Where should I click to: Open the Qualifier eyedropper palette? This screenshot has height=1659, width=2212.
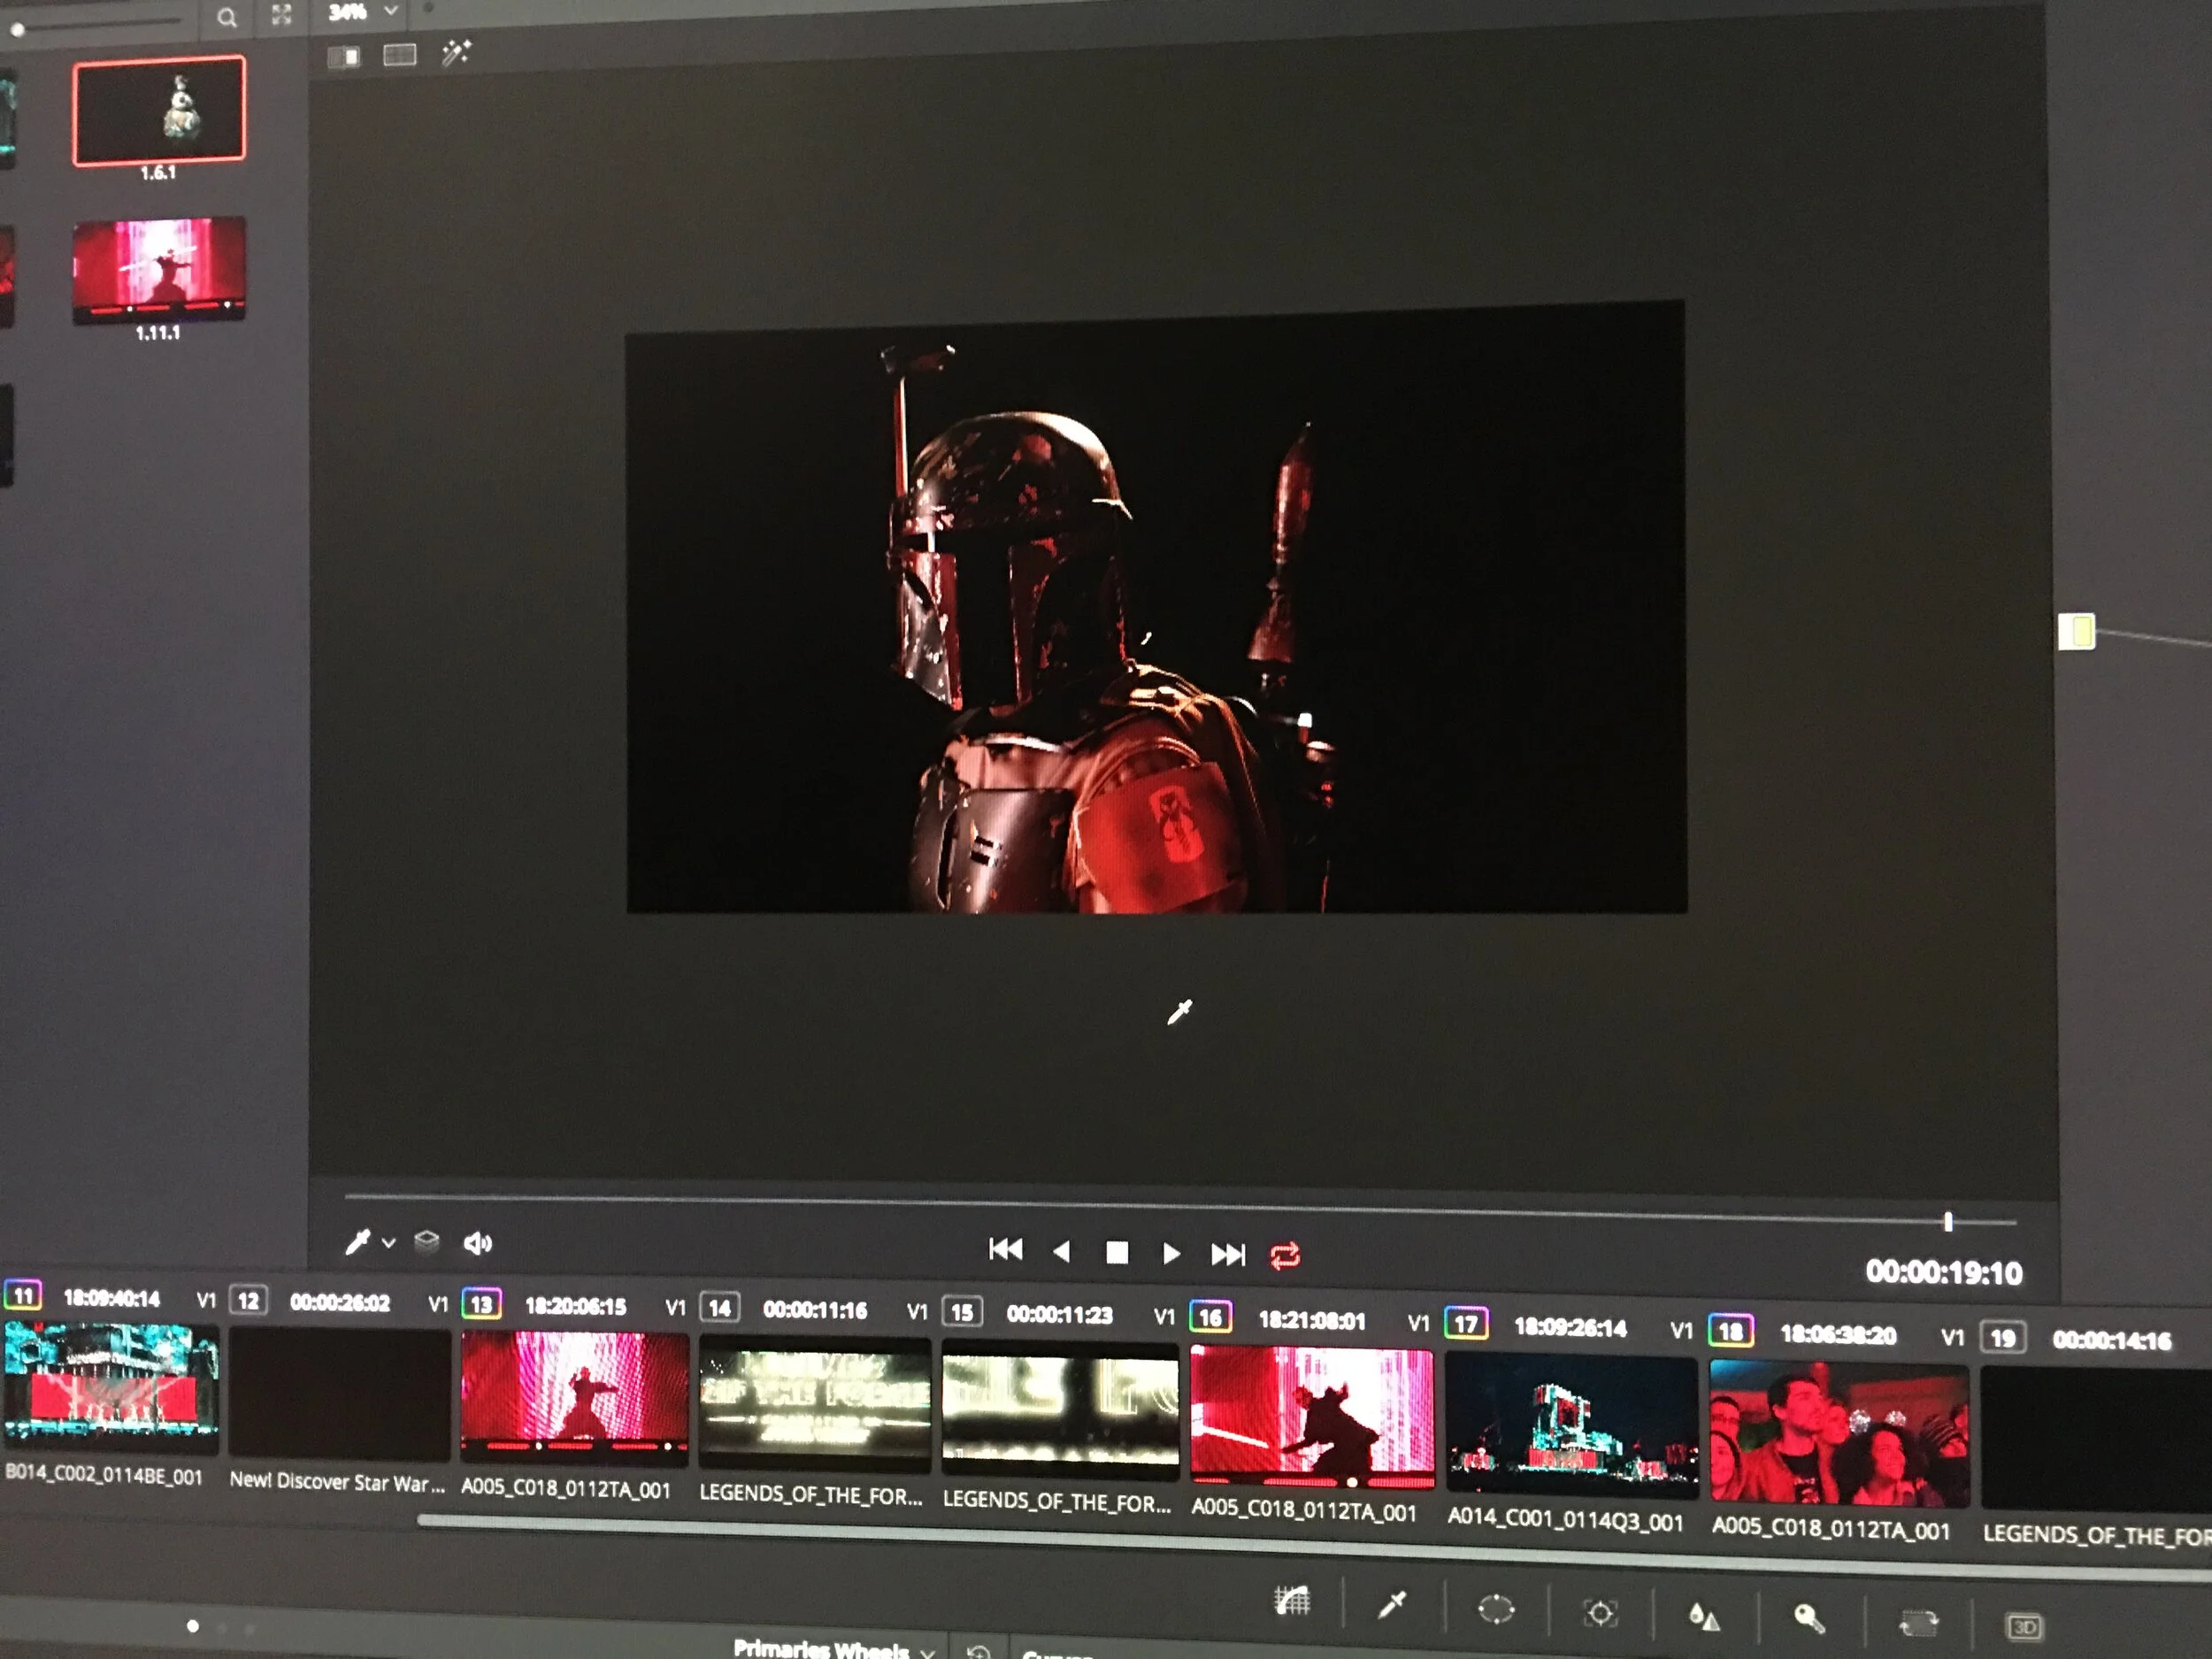1392,1605
